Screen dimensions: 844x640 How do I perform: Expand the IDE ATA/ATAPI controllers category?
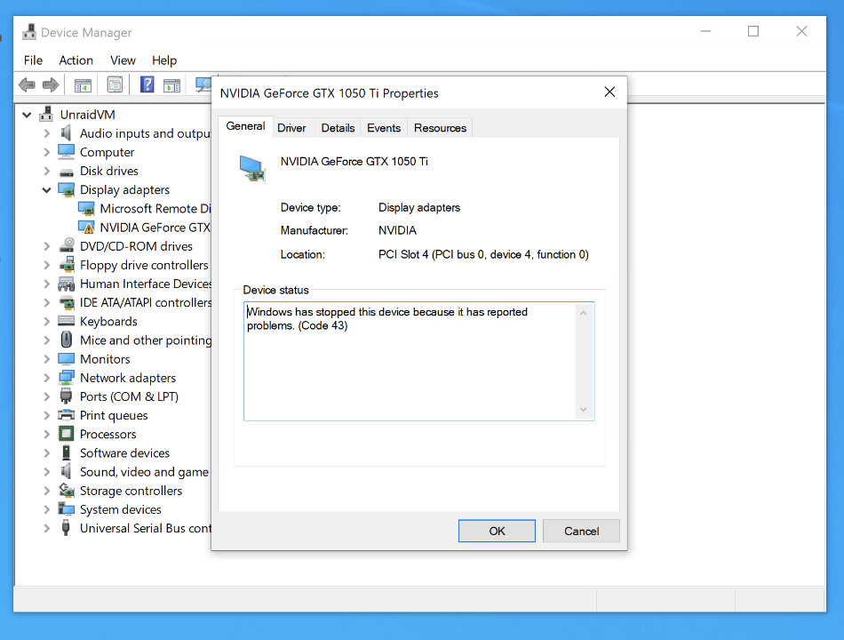coord(47,303)
